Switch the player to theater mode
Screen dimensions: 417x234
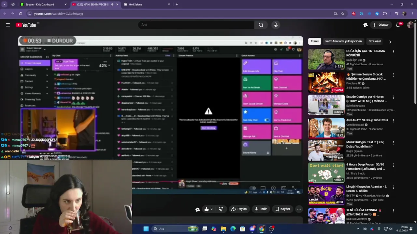[x=284, y=188]
